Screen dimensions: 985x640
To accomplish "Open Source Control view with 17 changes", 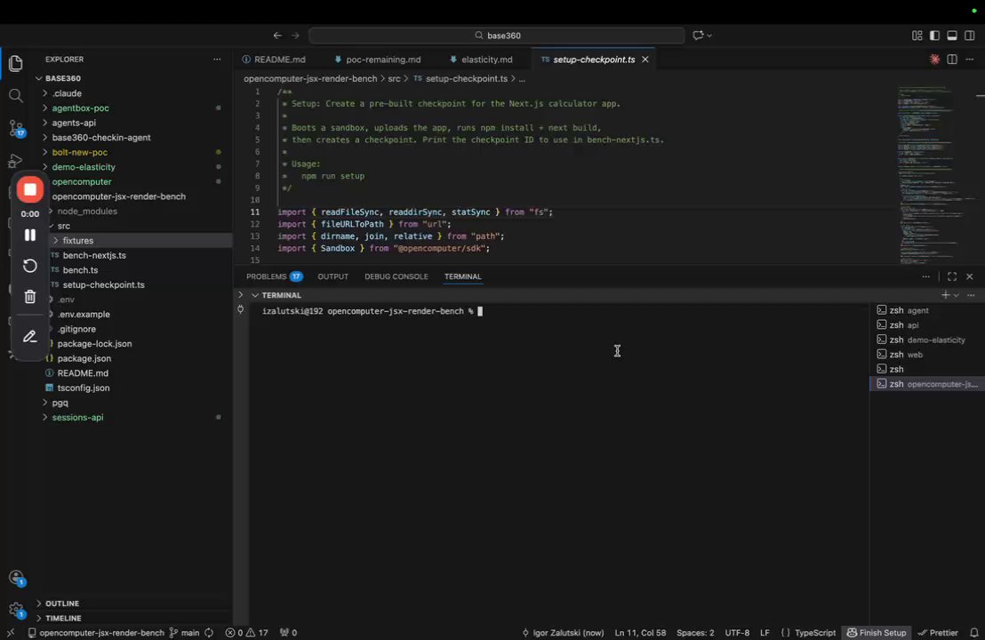I will [15, 129].
